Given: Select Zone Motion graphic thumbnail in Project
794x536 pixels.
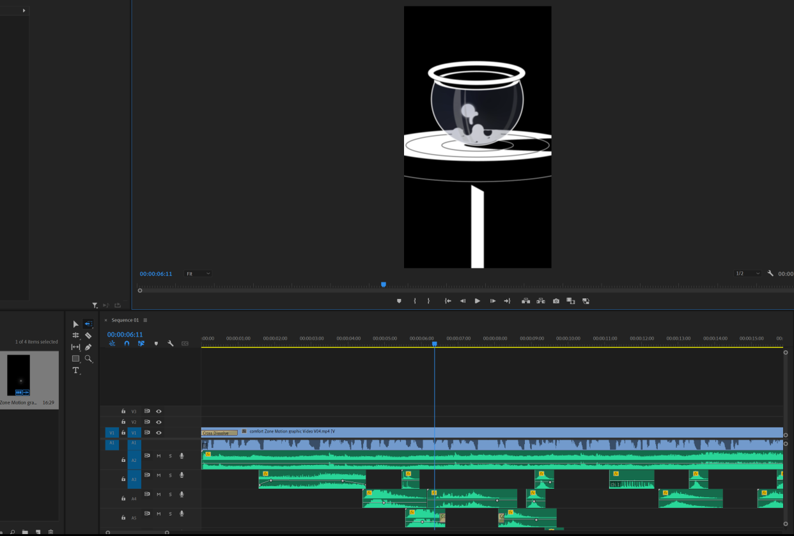Looking at the screenshot, I should coord(19,376).
